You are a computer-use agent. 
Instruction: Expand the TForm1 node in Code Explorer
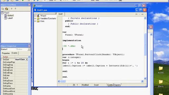click(x=35, y=16)
